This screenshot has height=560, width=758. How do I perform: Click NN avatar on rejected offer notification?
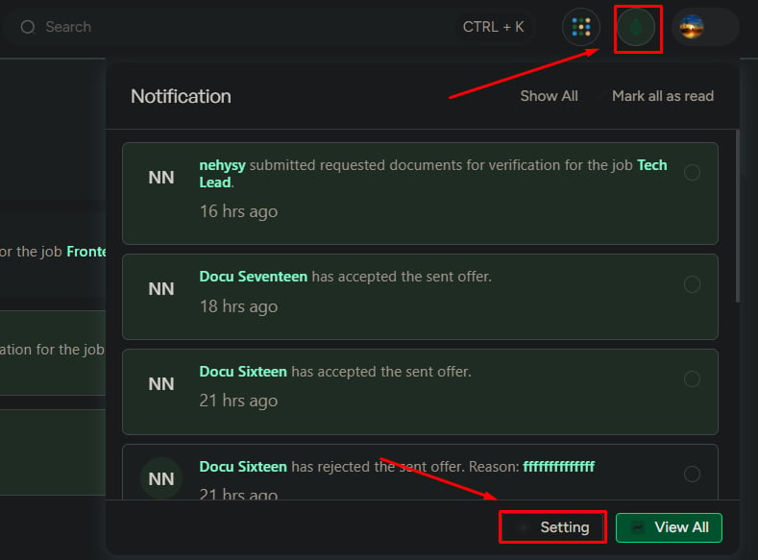point(161,478)
